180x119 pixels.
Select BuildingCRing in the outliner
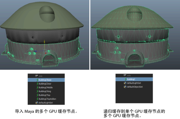[x=46, y=91]
